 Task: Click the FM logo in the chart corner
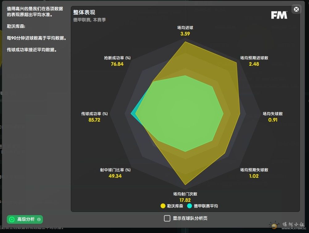279,15
